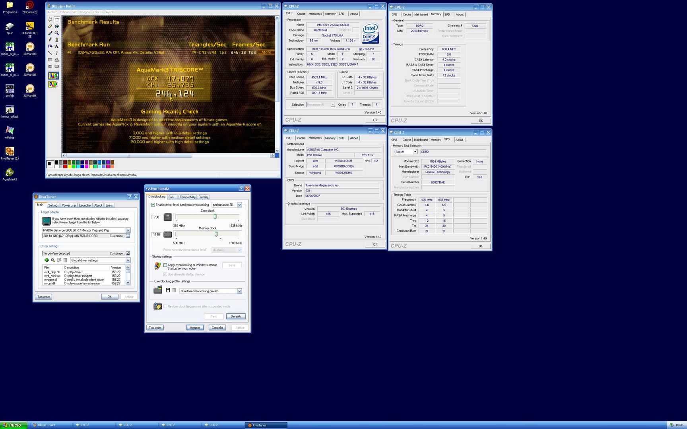Choose the Ellipse tool in Paint

pos(50,66)
